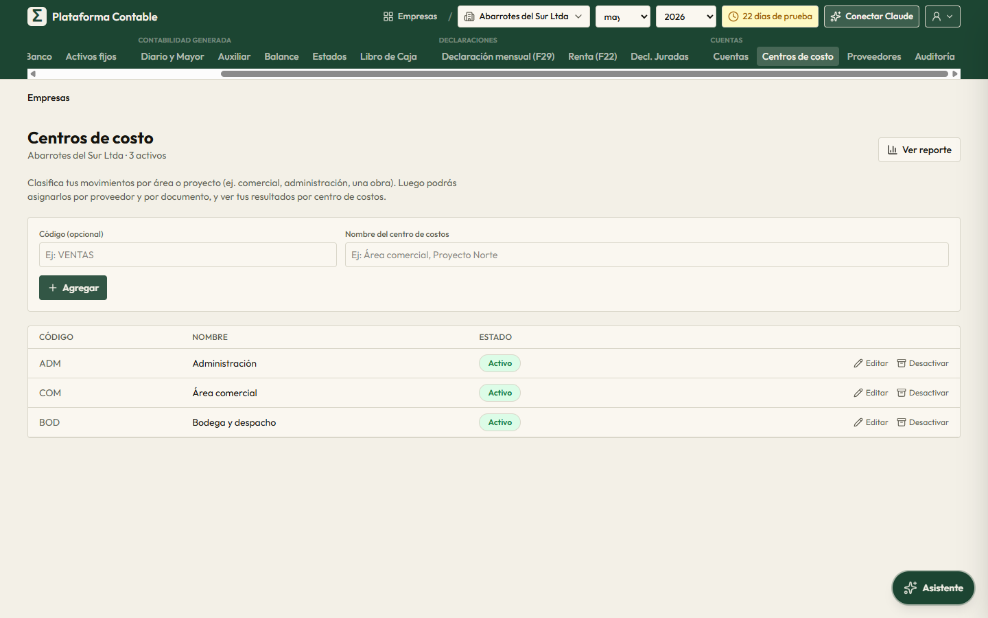Click the Plataforma Contable sigma logo
The height and width of the screenshot is (618, 988).
tap(37, 16)
